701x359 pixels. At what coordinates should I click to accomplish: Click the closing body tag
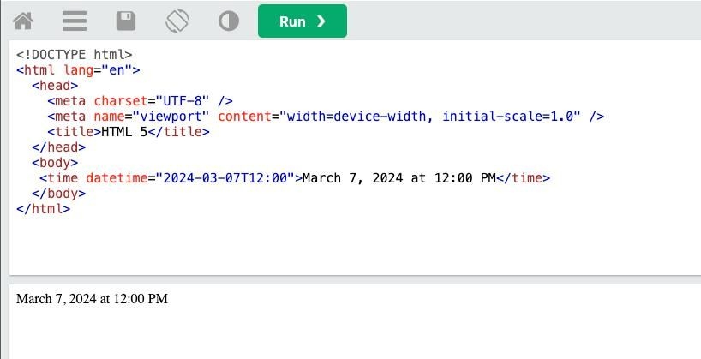pos(58,194)
